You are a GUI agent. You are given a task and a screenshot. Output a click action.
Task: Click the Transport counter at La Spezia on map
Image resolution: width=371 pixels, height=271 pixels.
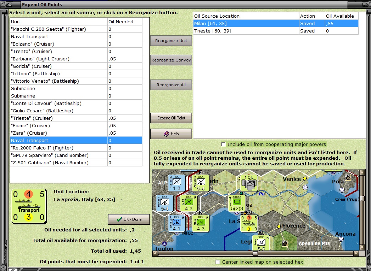(249, 223)
